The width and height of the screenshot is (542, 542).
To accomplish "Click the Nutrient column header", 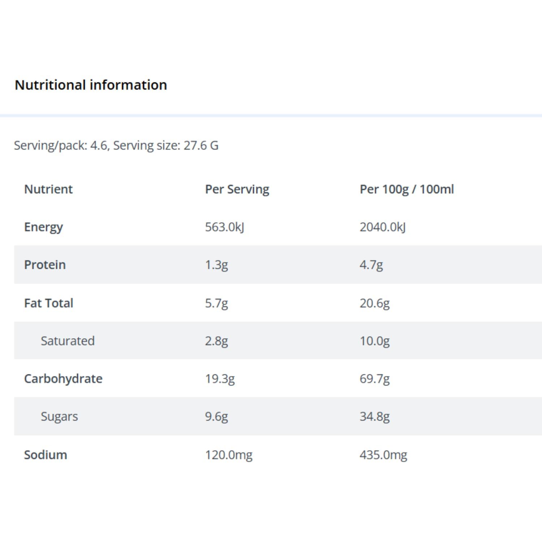I will [x=48, y=189].
